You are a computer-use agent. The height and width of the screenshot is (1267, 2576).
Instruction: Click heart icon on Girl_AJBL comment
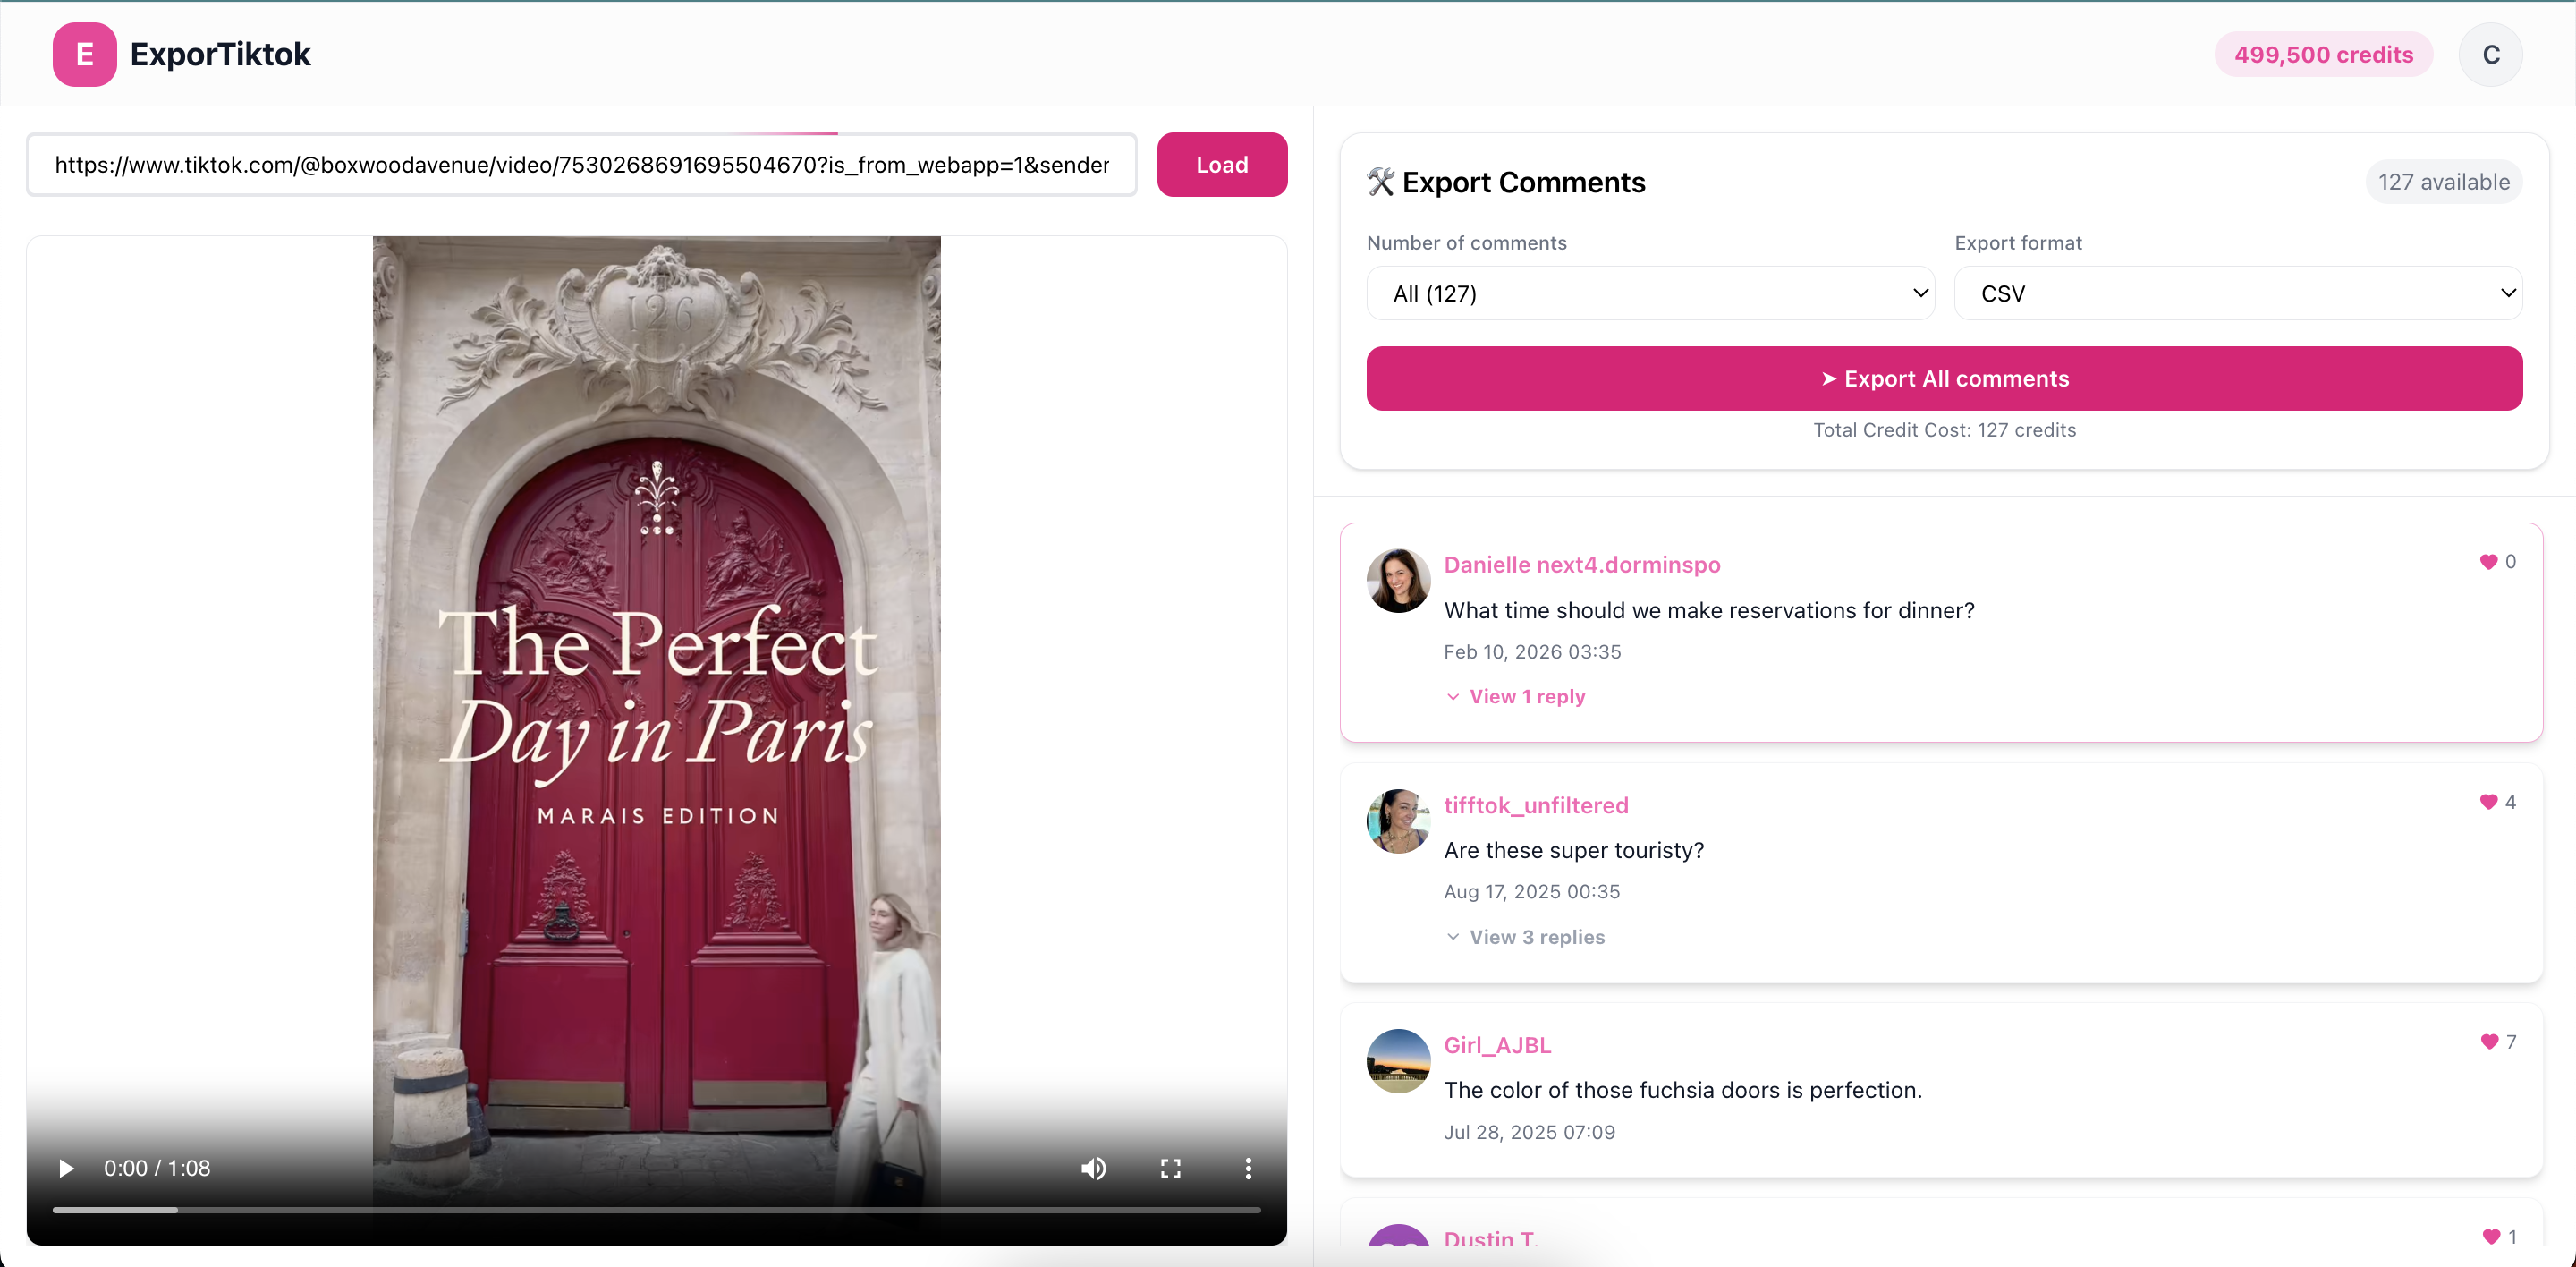coord(2488,1042)
